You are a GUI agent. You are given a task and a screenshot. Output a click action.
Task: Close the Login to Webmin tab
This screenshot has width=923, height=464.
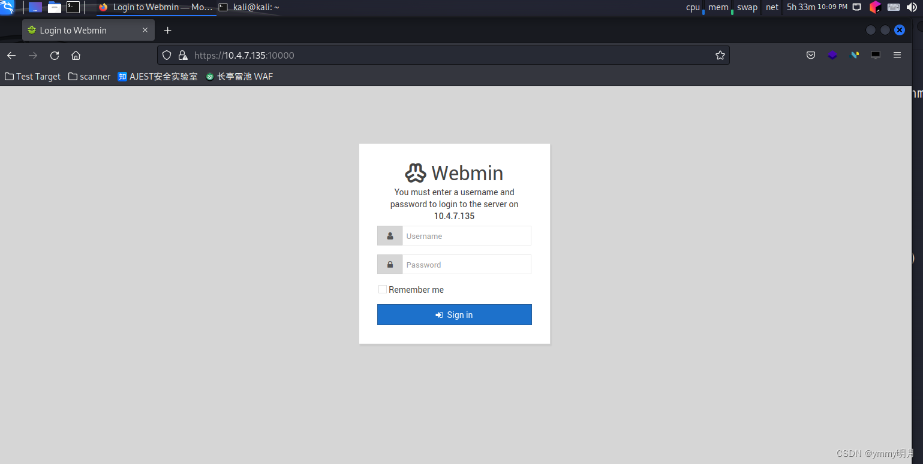point(145,30)
